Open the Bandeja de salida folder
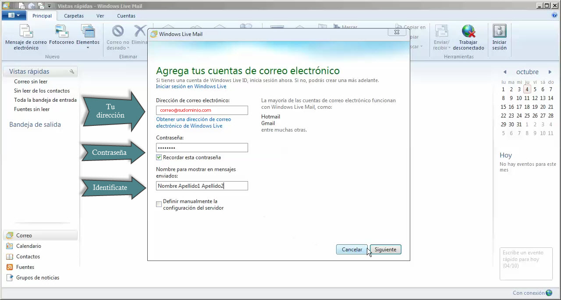 pyautogui.click(x=35, y=125)
